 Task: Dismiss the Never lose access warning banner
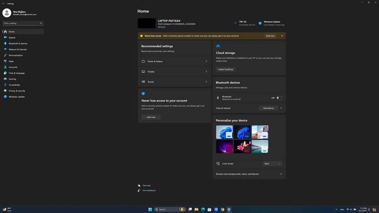coord(282,36)
